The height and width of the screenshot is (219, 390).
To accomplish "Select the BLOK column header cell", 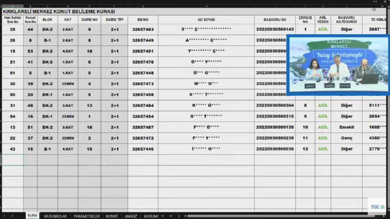I will (x=48, y=20).
